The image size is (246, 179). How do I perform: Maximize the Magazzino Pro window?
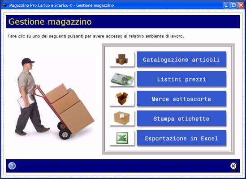[x=233, y=5]
